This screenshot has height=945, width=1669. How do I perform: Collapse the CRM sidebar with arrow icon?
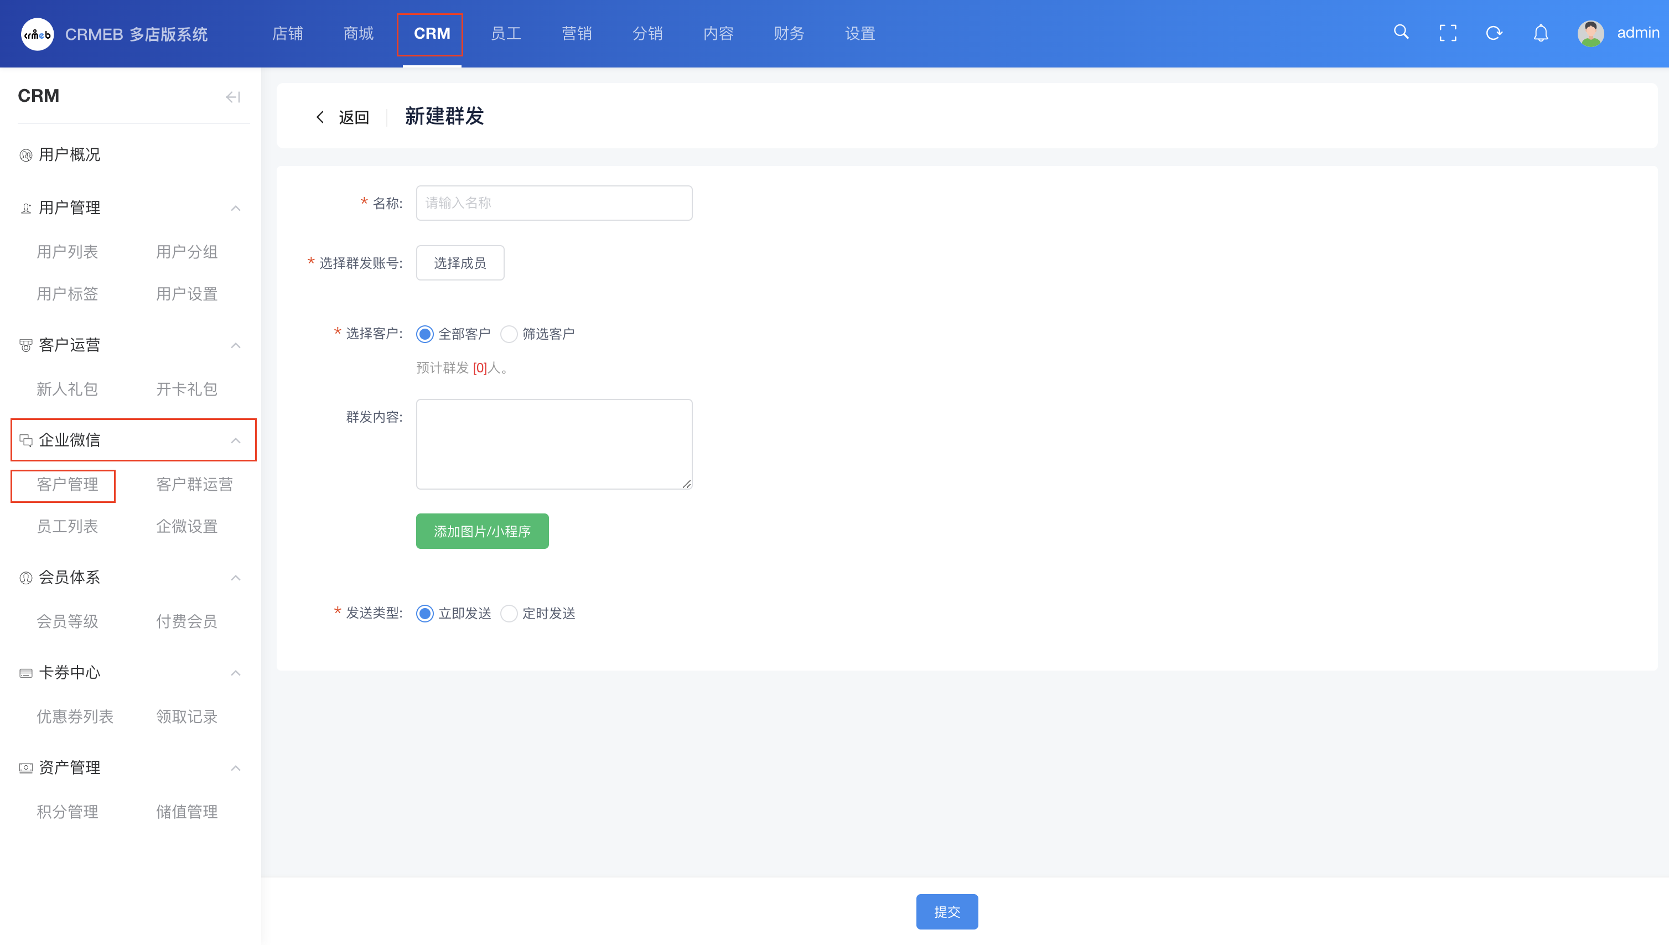click(x=233, y=97)
